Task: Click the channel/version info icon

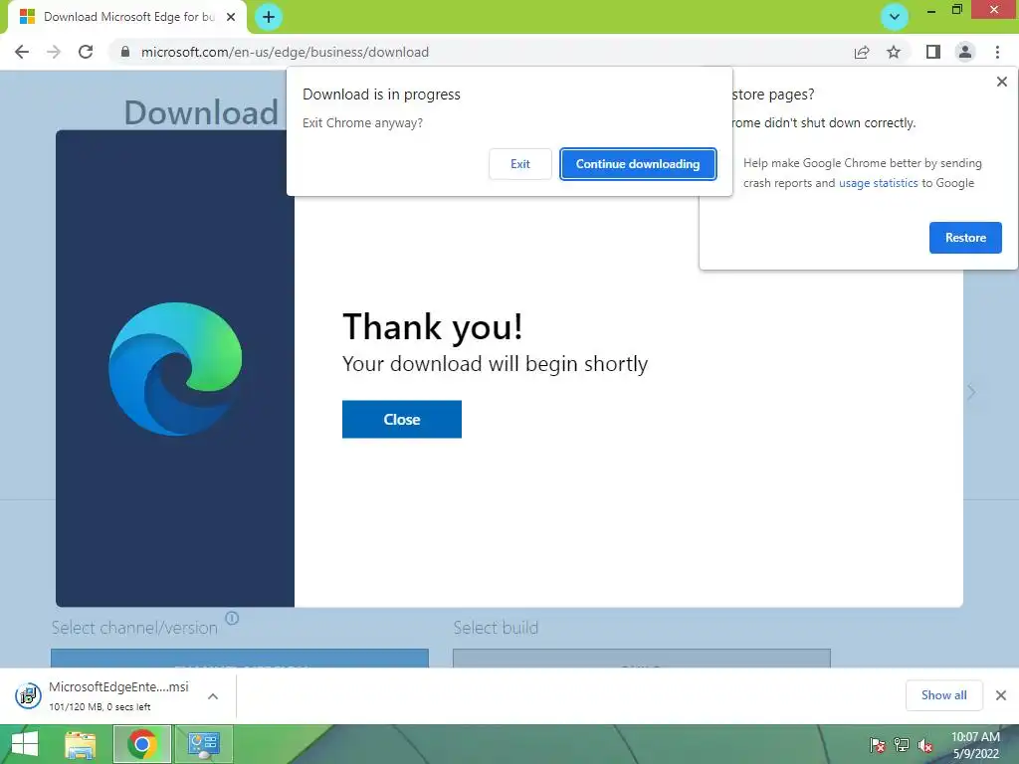Action: [232, 618]
